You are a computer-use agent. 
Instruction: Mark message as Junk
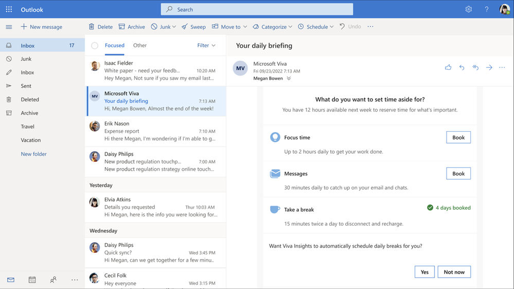coord(161,27)
